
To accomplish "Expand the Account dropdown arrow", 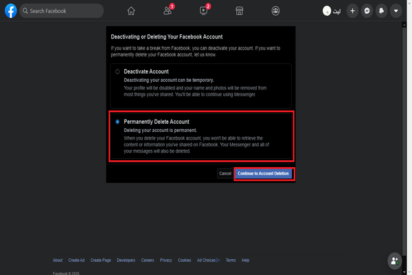I will tap(396, 11).
